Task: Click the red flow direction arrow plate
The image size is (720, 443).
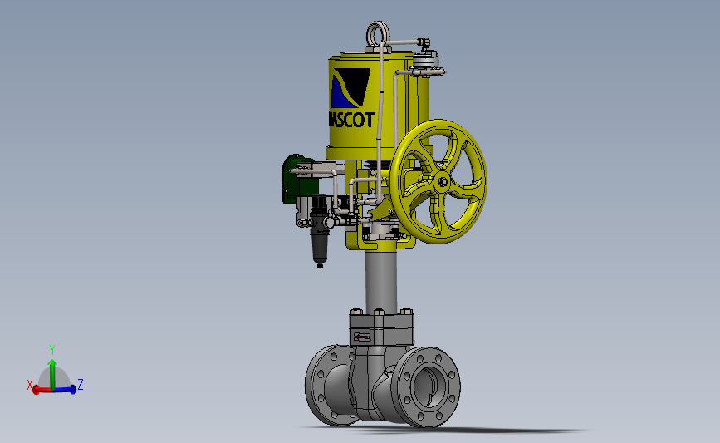Action: [x=362, y=337]
